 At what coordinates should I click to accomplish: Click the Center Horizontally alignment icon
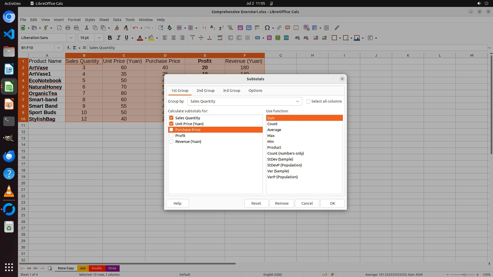pyautogui.click(x=174, y=38)
